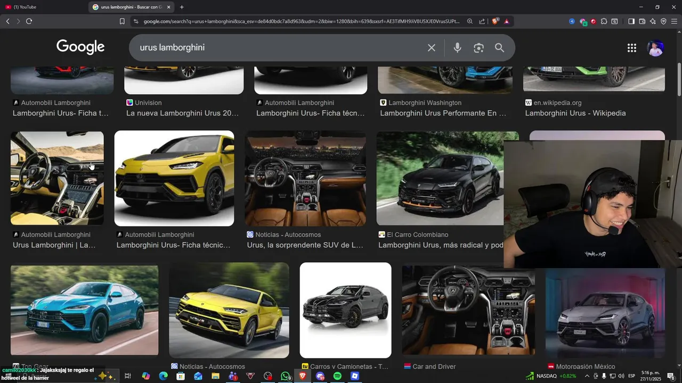Open Microsoft Teams from the taskbar
This screenshot has height=383, width=682.
point(233,376)
